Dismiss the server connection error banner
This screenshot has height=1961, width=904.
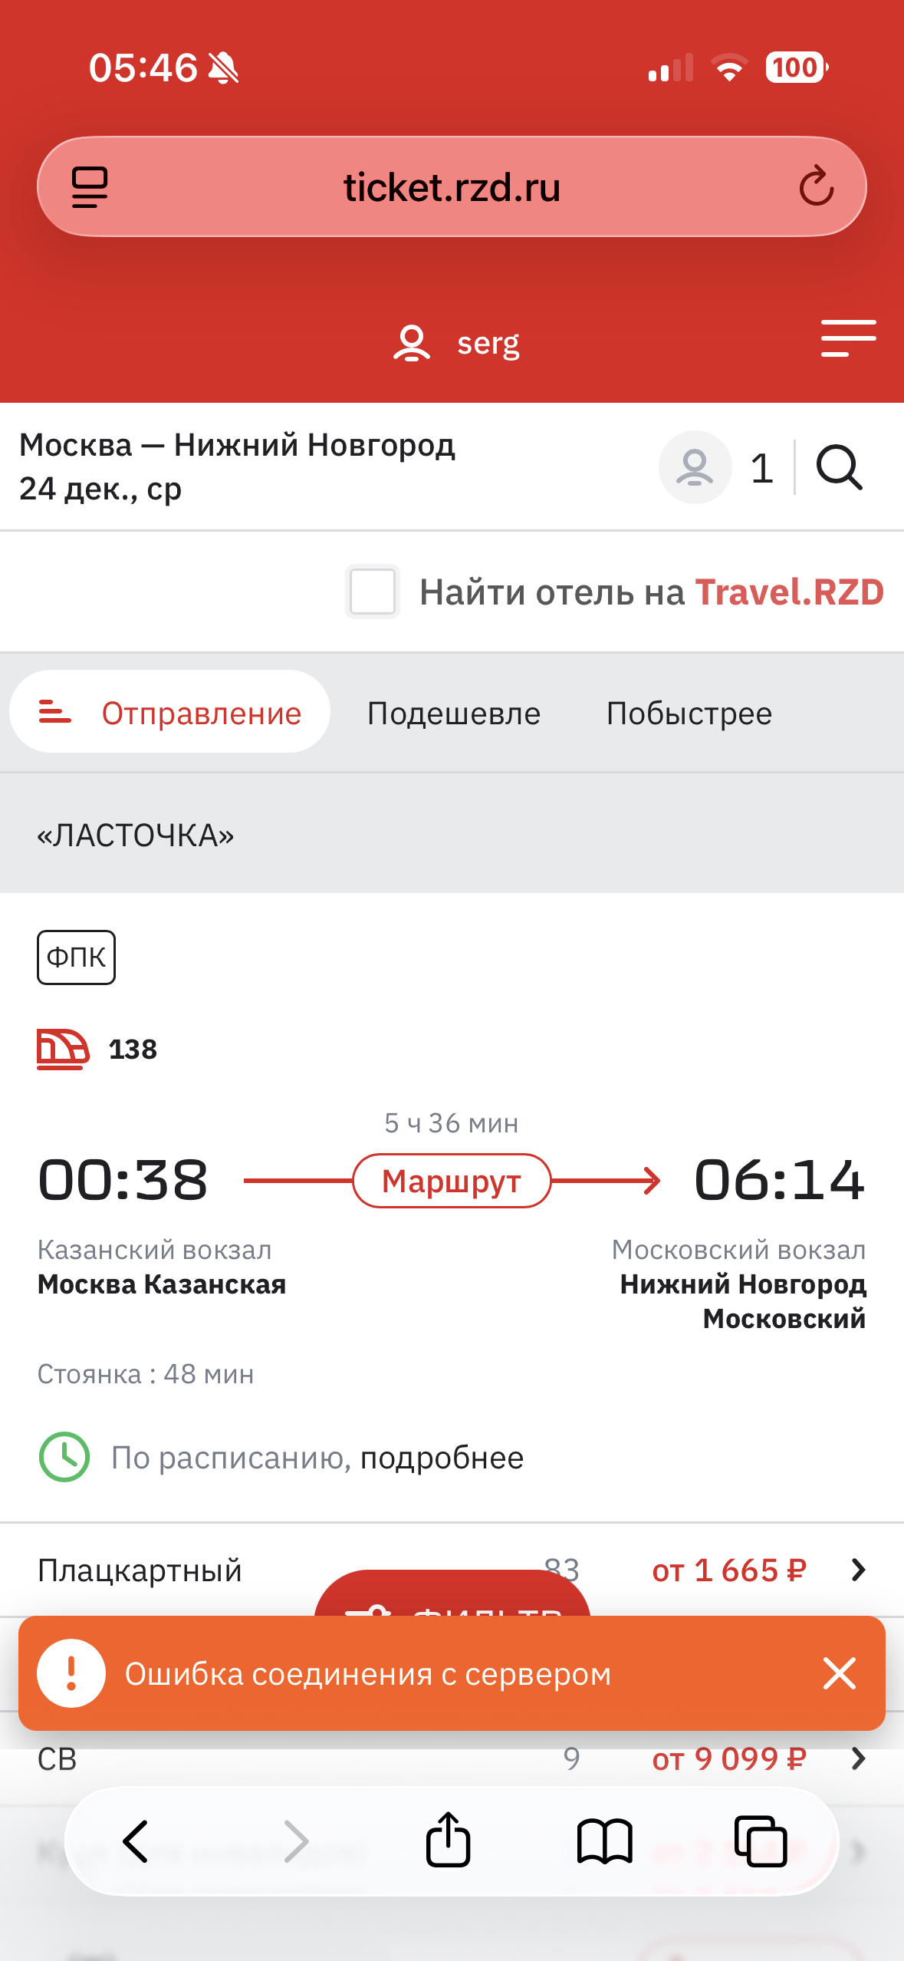[x=839, y=1673]
